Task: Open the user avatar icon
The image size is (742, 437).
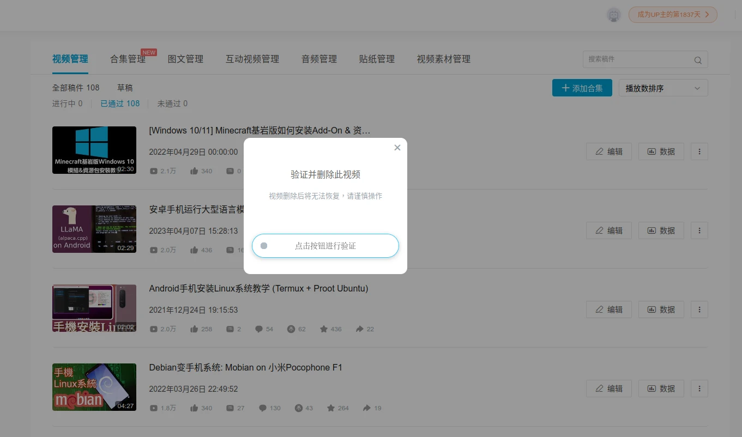Action: tap(614, 15)
